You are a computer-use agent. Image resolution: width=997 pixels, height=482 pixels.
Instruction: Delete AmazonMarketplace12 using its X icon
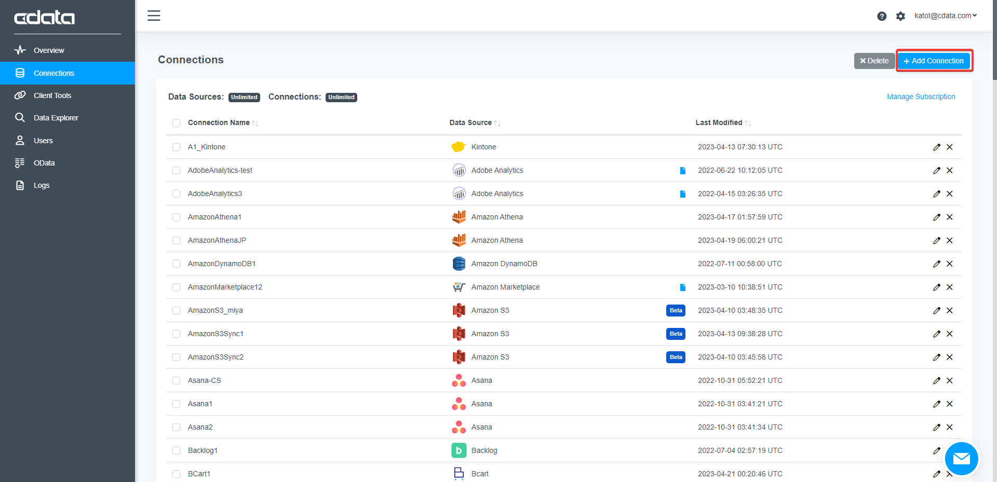click(949, 287)
